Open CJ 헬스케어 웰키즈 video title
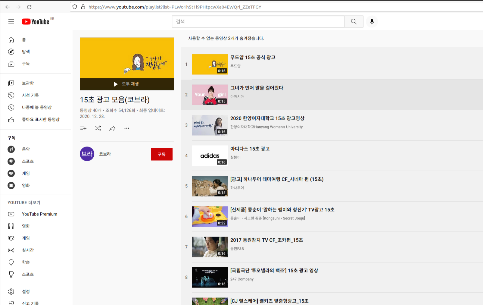Image resolution: width=483 pixels, height=305 pixels. (x=270, y=301)
